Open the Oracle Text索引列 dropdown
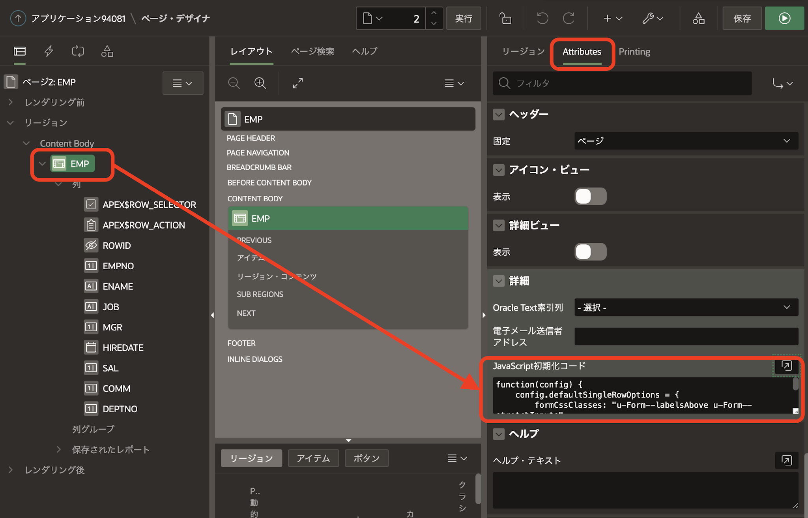The height and width of the screenshot is (518, 808). 686,307
